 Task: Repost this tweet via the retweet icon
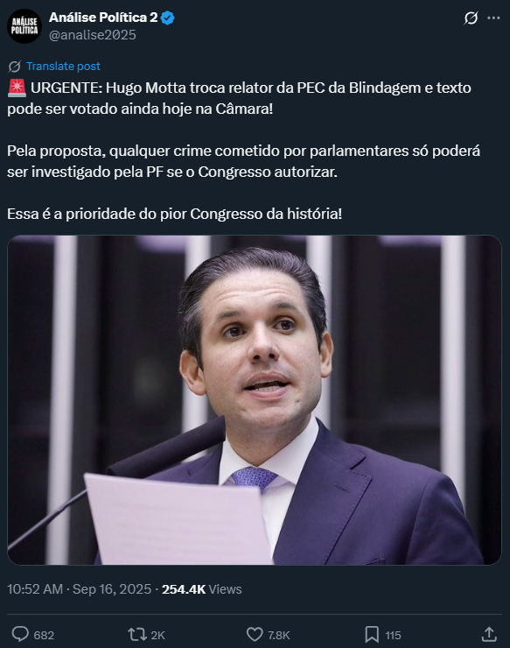pos(136,634)
